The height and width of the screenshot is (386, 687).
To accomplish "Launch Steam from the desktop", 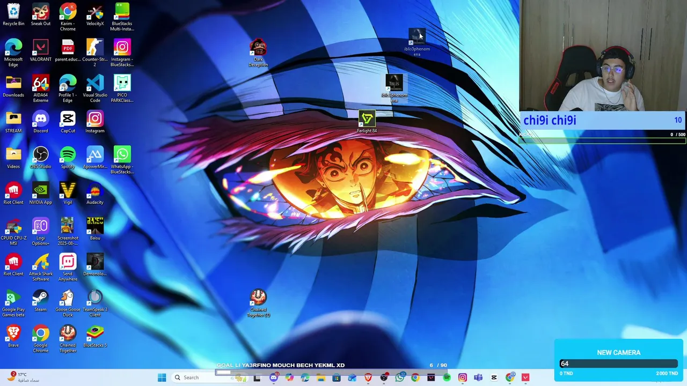I will coord(41,301).
